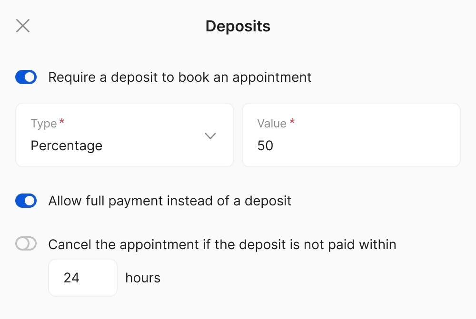The image size is (476, 319).
Task: Click the dismiss icon beside the Deposits title
Action: pos(22,26)
